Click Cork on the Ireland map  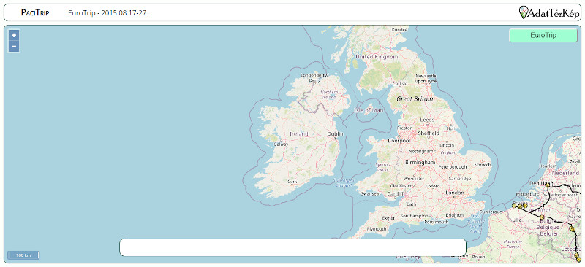[x=292, y=182]
